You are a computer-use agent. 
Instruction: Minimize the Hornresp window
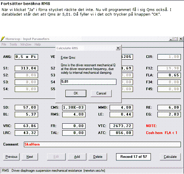pos(171,39)
